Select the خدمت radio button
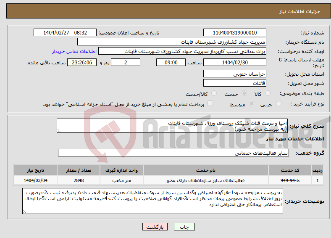Viewport: 331px width, 238px height. click(x=244, y=93)
